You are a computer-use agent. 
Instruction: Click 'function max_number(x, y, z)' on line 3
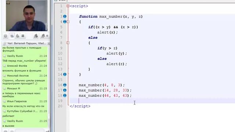111,16
